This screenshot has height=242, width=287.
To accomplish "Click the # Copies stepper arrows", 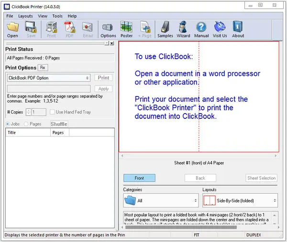I will [x=28, y=112].
